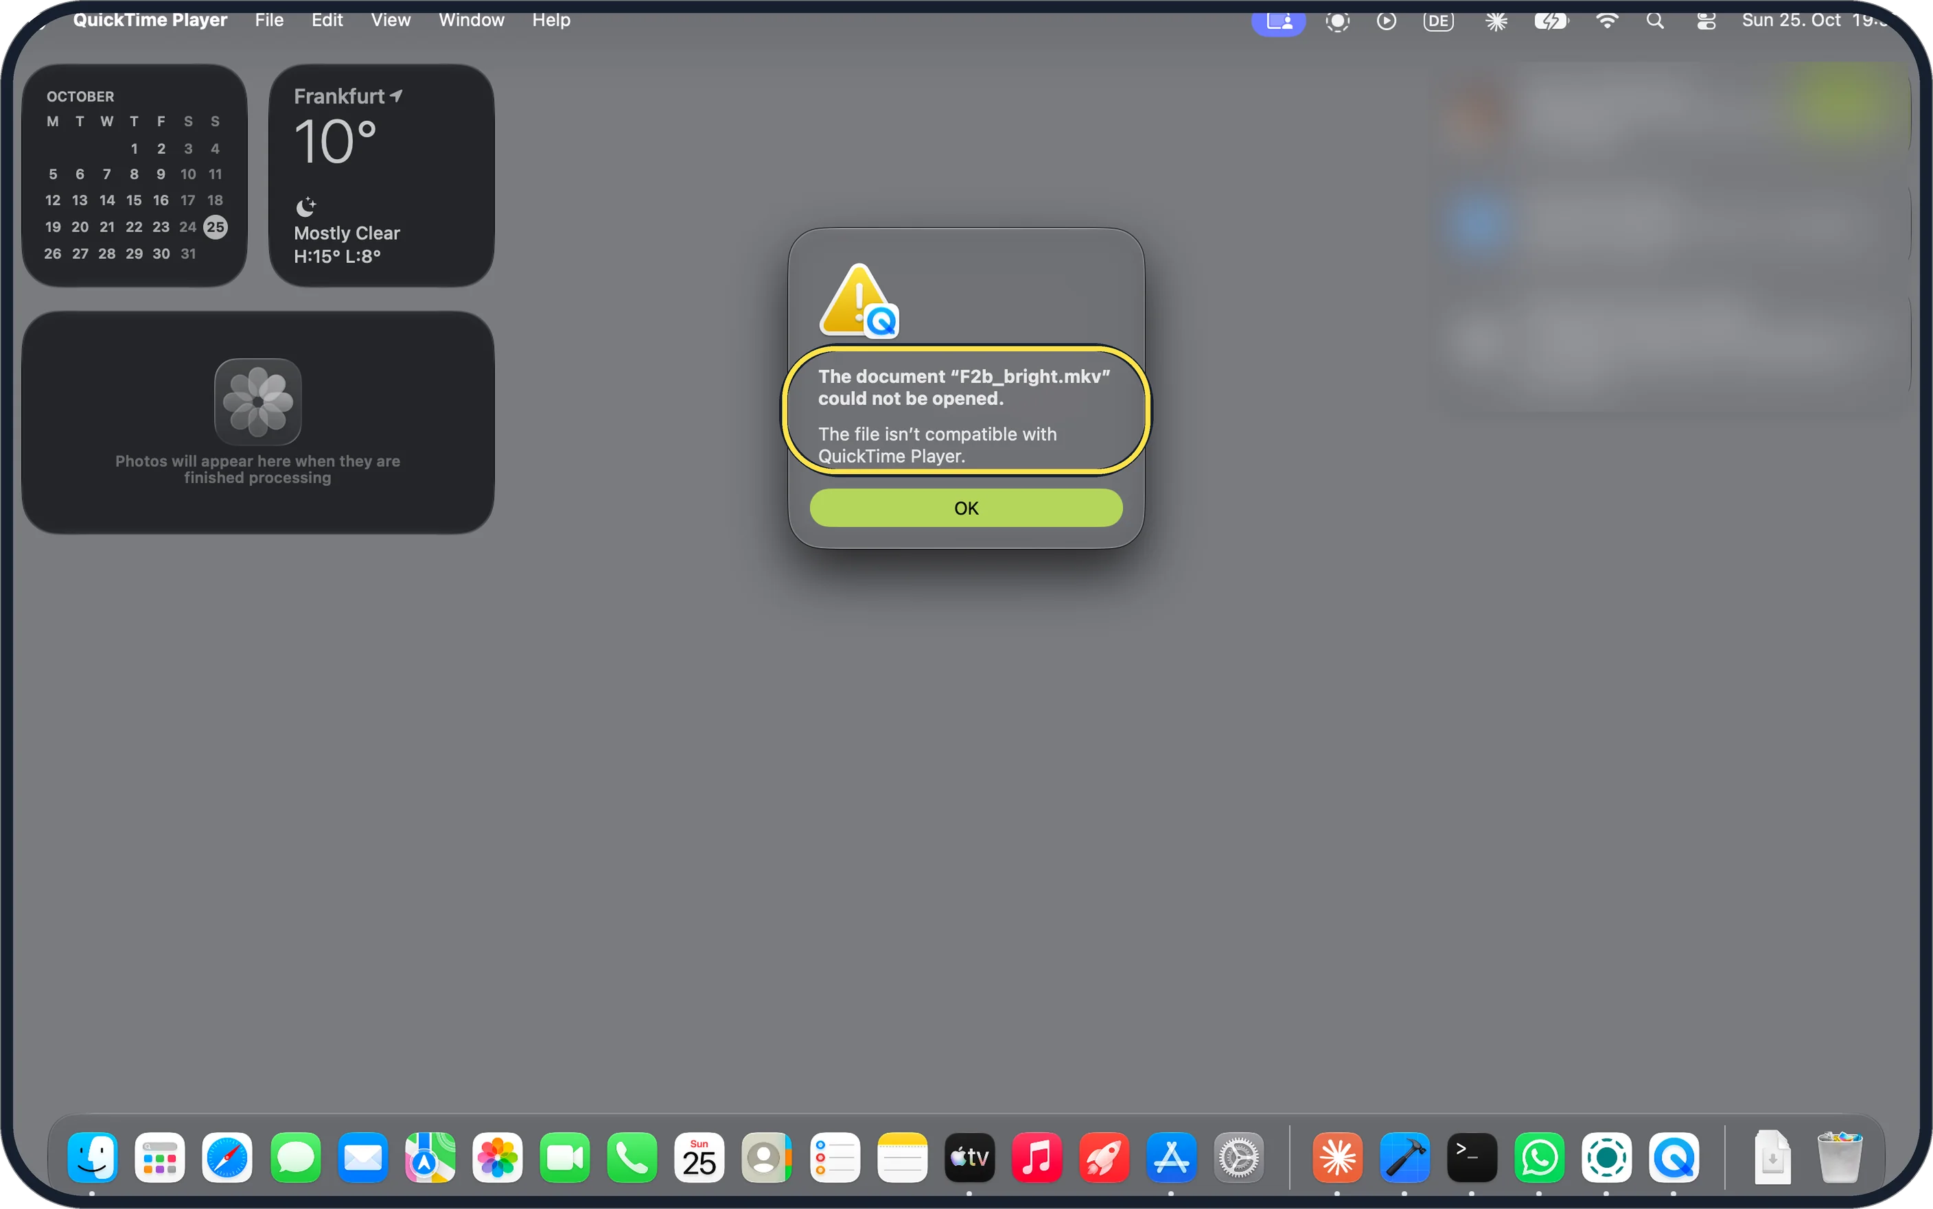
Task: Click the play circle menu bar icon
Action: click(x=1386, y=21)
